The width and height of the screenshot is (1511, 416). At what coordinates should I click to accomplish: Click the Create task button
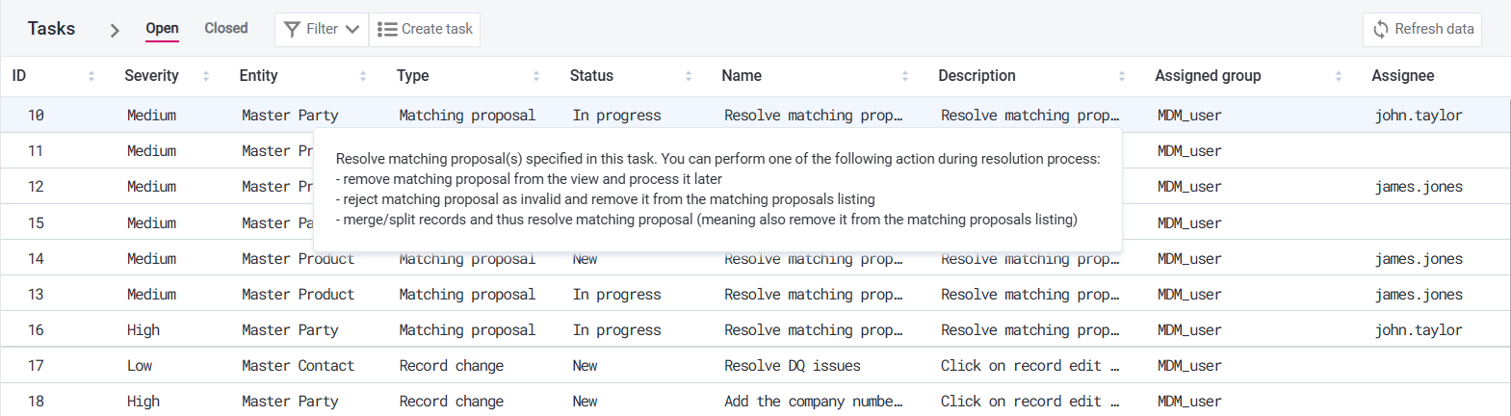click(x=425, y=29)
